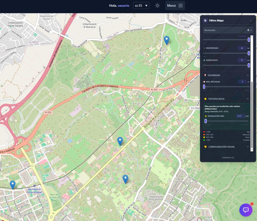This screenshot has width=257, height=221.
Task: Toggle the light/dark theme sun icon
Action: coord(157,6)
